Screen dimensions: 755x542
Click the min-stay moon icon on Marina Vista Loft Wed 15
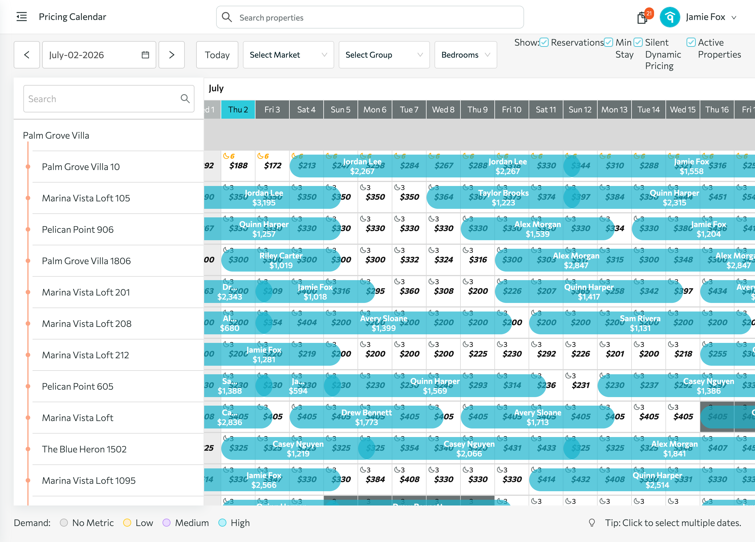(x=671, y=407)
